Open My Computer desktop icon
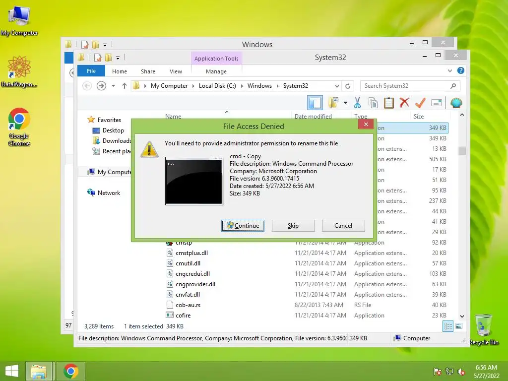The image size is (508, 381). pyautogui.click(x=19, y=21)
